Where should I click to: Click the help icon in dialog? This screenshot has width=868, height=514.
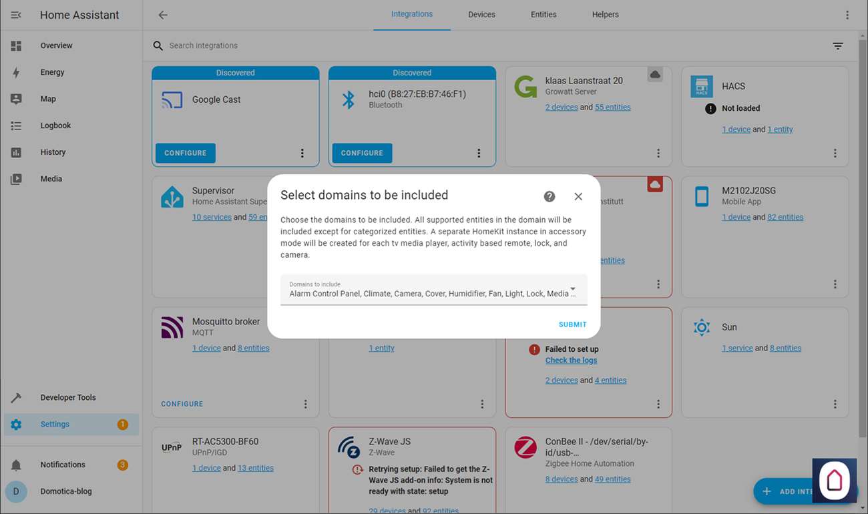pyautogui.click(x=550, y=196)
